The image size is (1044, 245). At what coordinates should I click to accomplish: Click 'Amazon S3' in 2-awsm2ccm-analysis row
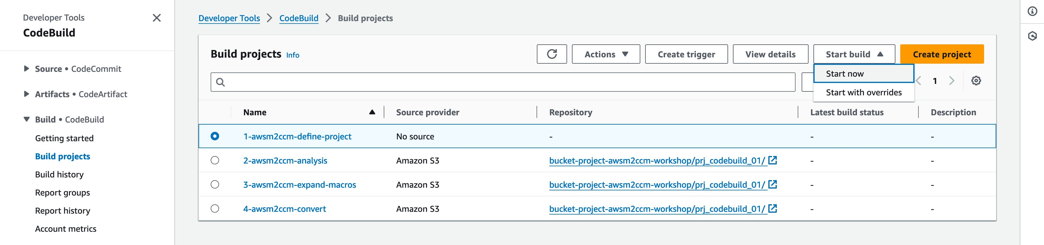click(x=417, y=161)
